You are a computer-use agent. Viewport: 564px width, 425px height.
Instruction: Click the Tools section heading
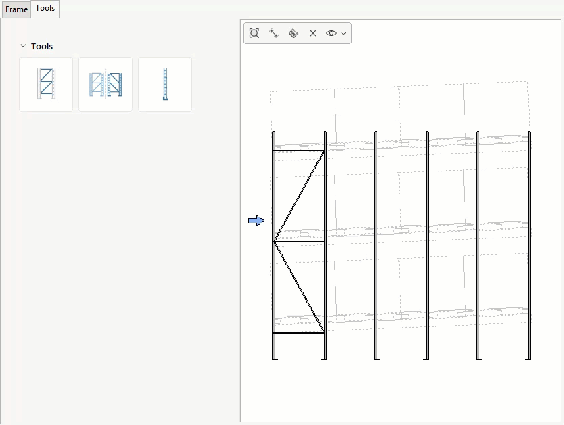pos(42,46)
